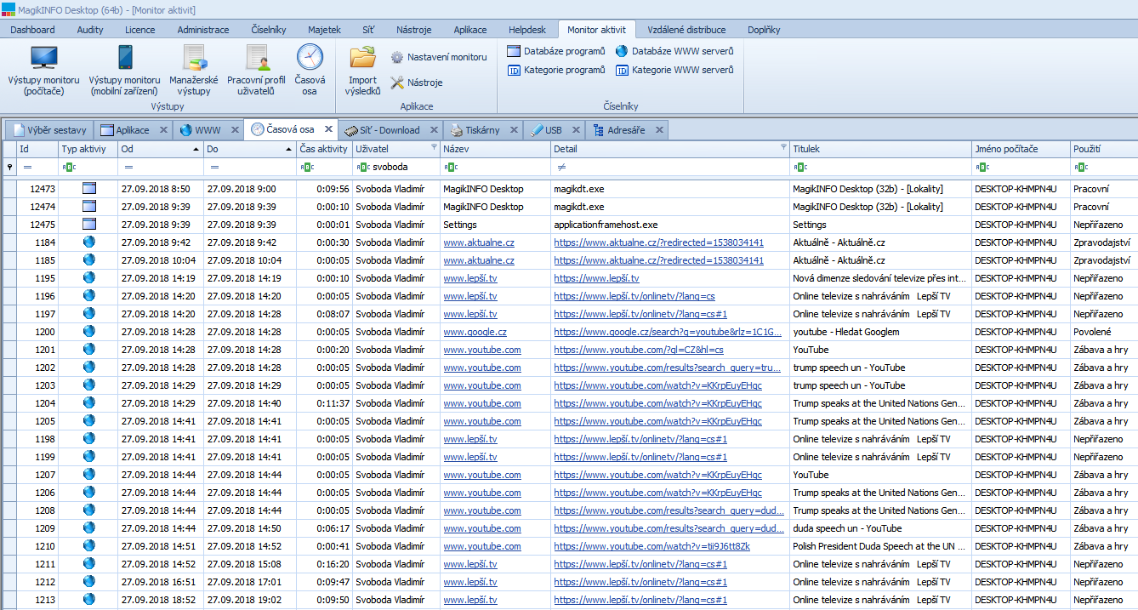This screenshot has height=610, width=1138.
Task: Sort by the Čas aktivity column header
Action: pyautogui.click(x=324, y=149)
